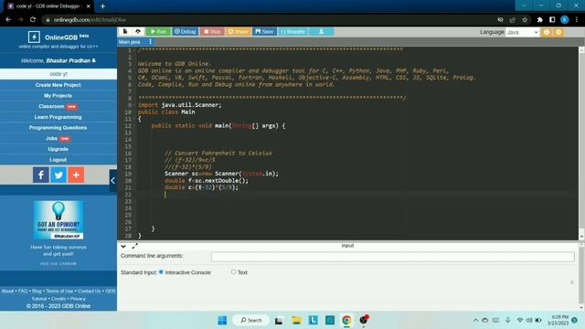Open the browser extensions puzzle icon
Viewport: 585px width, 329px height.
point(540,19)
